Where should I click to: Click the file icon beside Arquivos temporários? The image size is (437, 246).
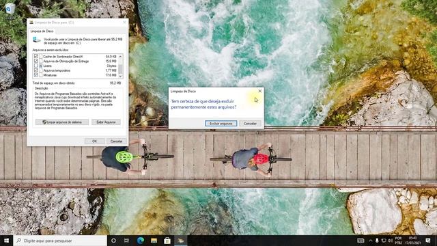41,70
